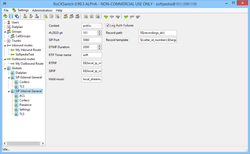Click the SIPIP input field

click(91, 71)
